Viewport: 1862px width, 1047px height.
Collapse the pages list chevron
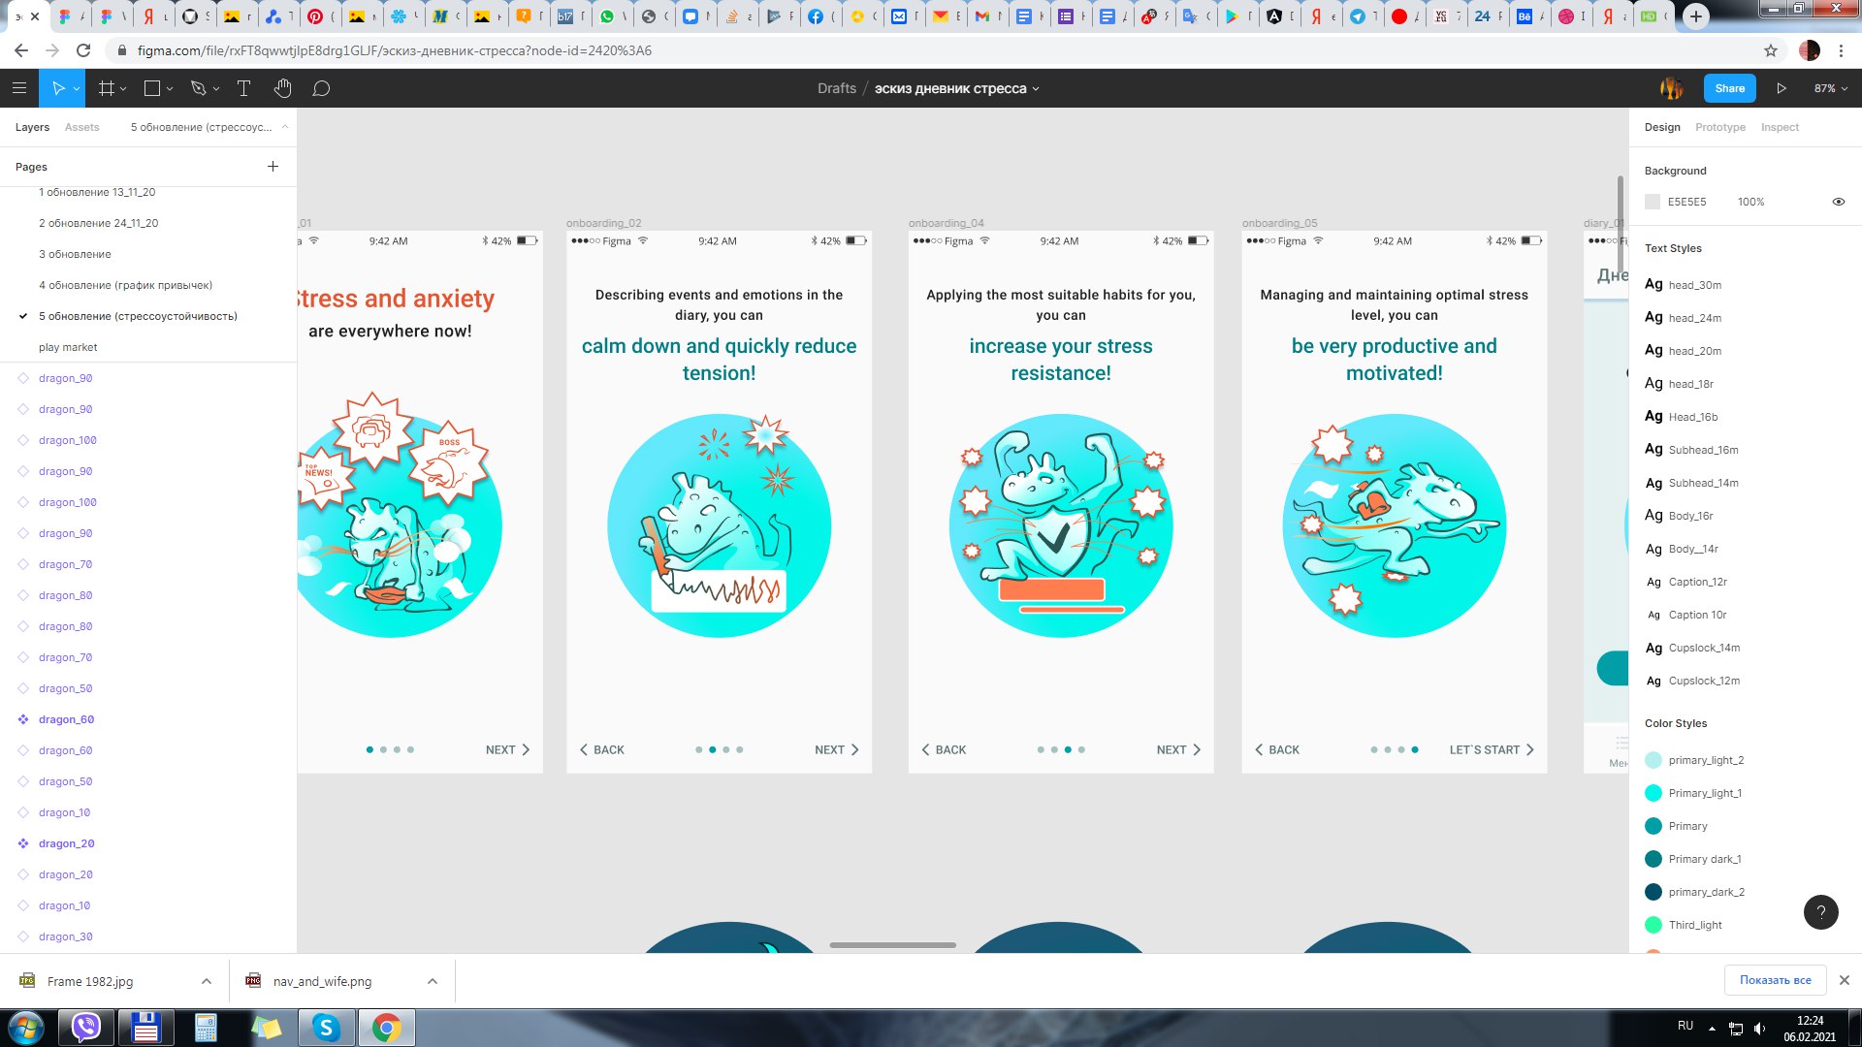point(284,127)
